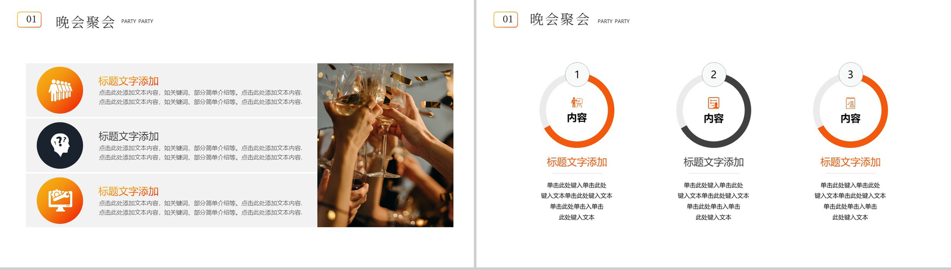The height and width of the screenshot is (270, 951).
Task: Select the notepad icon inside ring 3
Action: (x=850, y=103)
